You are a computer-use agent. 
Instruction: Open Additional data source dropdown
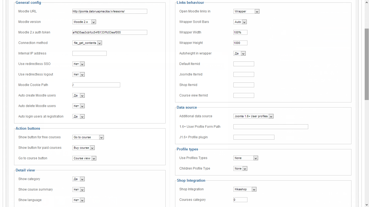click(x=253, y=116)
